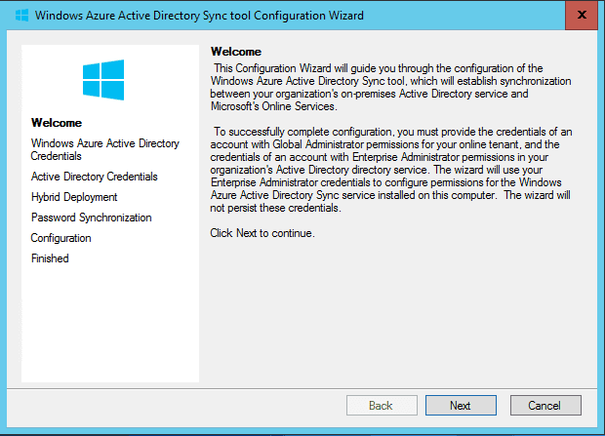This screenshot has width=605, height=436.
Task: Click the Welcome heading in main pane
Action: 236,52
